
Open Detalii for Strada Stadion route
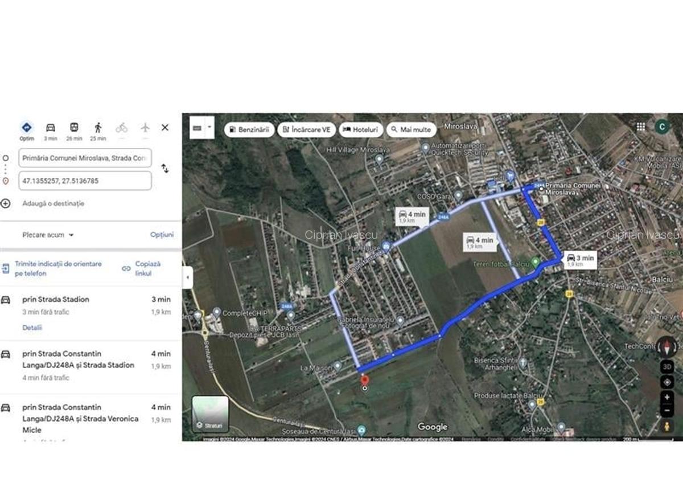(x=32, y=328)
